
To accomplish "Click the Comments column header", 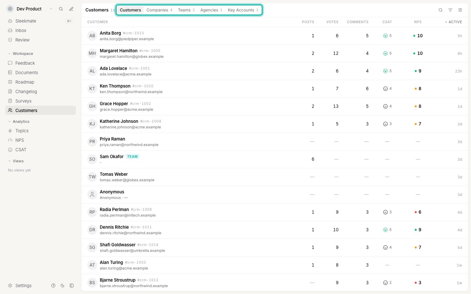I will pos(358,22).
